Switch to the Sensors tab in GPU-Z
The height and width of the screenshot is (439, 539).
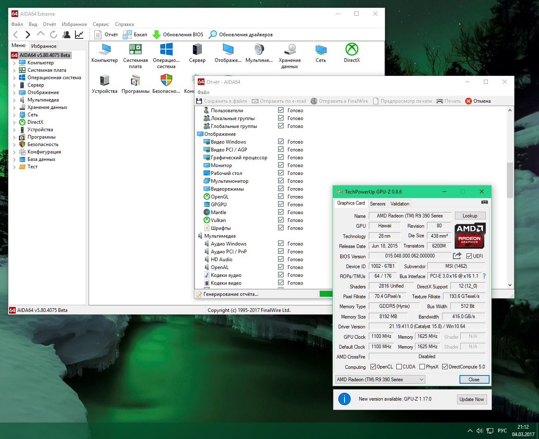click(377, 204)
